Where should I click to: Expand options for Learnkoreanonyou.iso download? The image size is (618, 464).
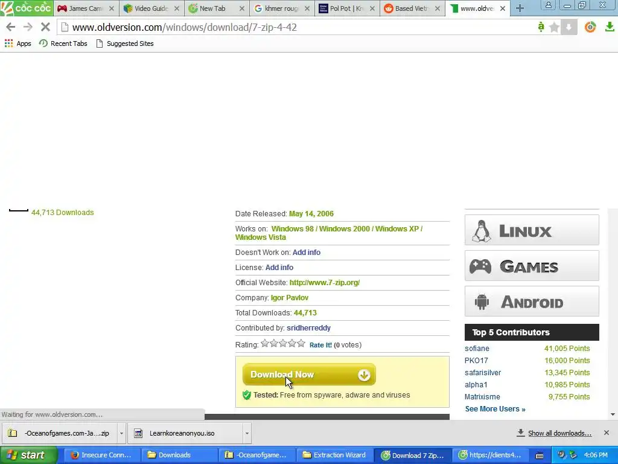click(x=247, y=433)
